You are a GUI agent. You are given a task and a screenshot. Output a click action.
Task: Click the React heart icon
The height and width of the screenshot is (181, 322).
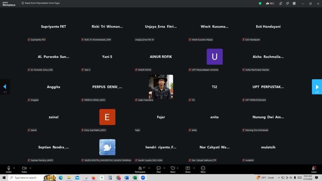[x=173, y=168]
